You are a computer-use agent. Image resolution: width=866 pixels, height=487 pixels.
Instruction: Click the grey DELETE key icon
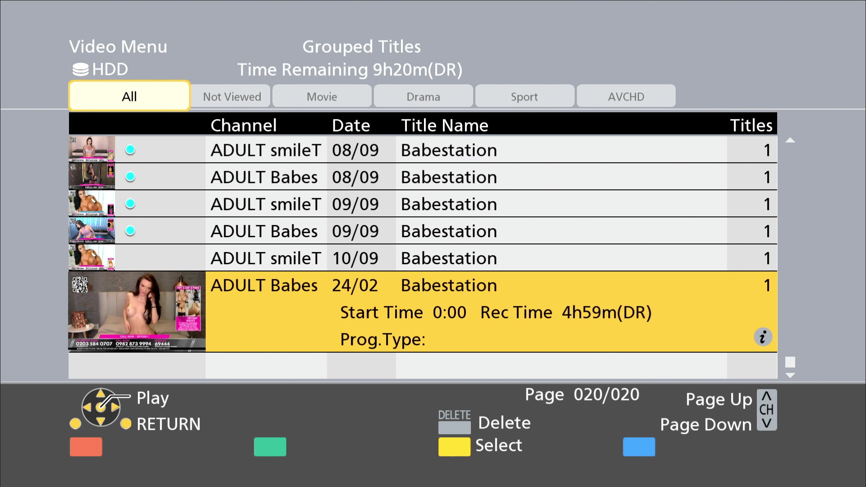pyautogui.click(x=454, y=427)
